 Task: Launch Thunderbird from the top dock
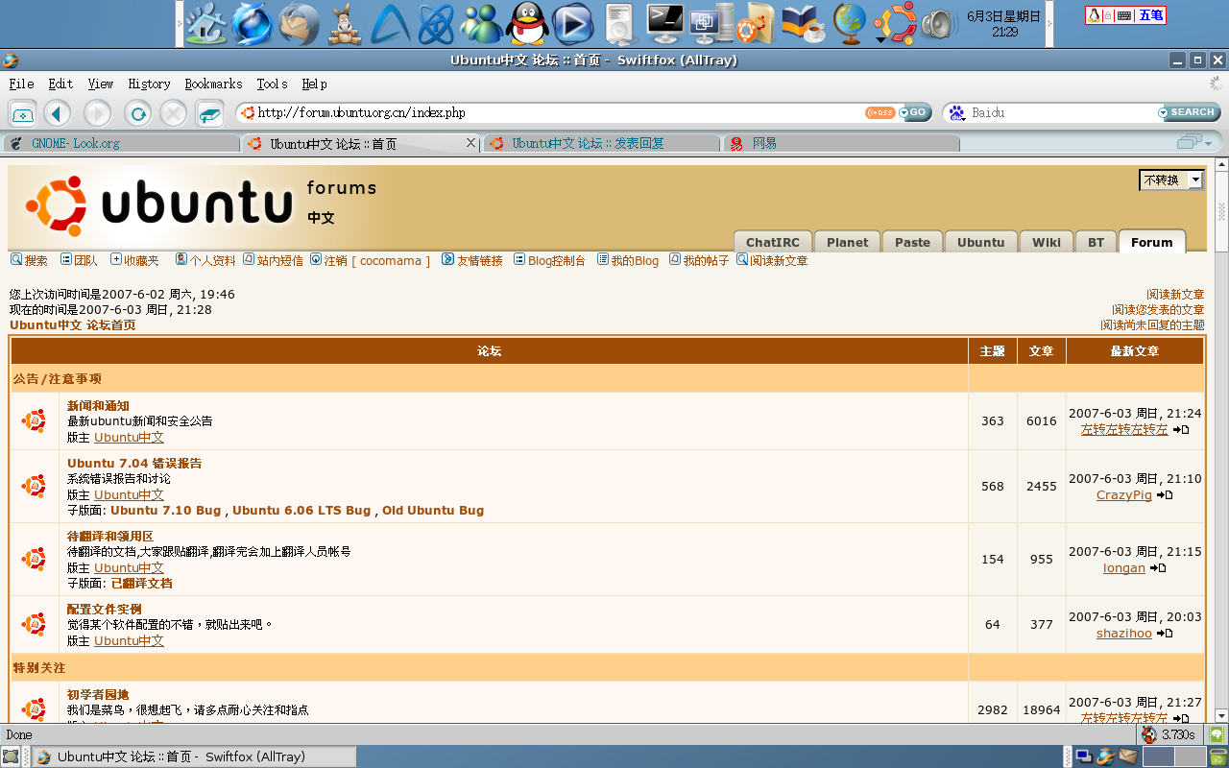(x=298, y=24)
